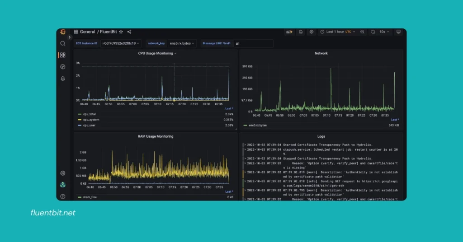Click the yellow cpu_system color swatch
The width and height of the screenshot is (463, 242).
coord(80,120)
